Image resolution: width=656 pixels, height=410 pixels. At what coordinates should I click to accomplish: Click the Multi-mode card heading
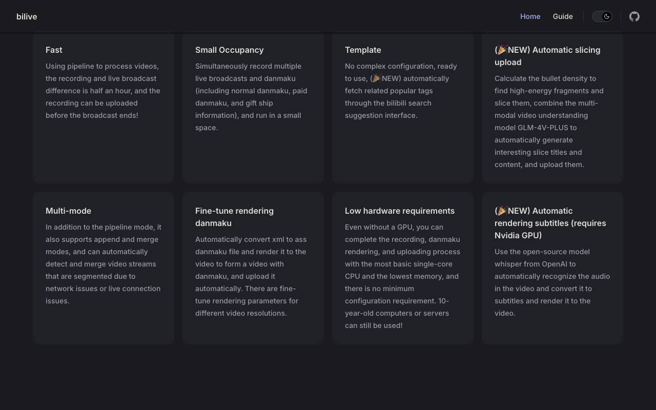click(68, 211)
